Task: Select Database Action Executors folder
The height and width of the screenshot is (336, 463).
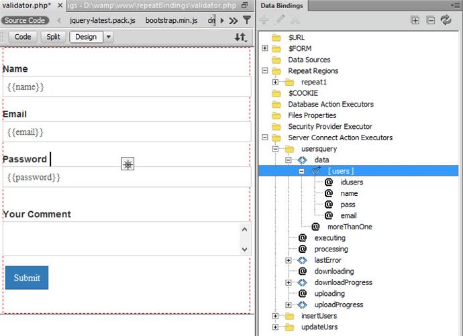Action: 331,105
